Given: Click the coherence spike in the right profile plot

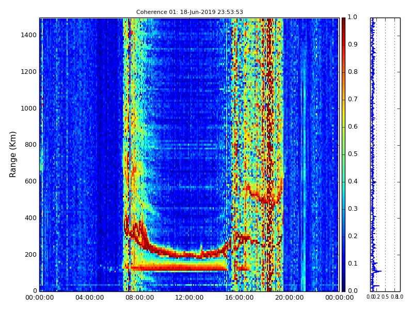Looking at the screenshot, I should point(377,271).
